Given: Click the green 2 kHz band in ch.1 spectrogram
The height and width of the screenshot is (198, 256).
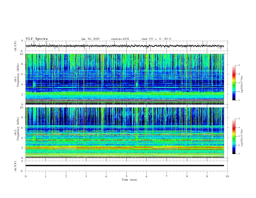Looking at the screenshot, I should point(124,94).
